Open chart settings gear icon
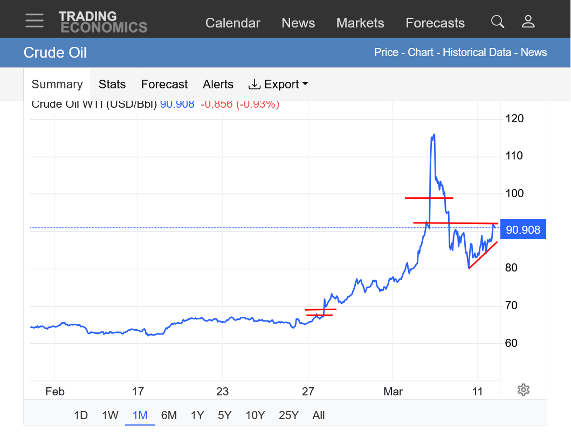Screen dimensions: 571x446 click(523, 390)
